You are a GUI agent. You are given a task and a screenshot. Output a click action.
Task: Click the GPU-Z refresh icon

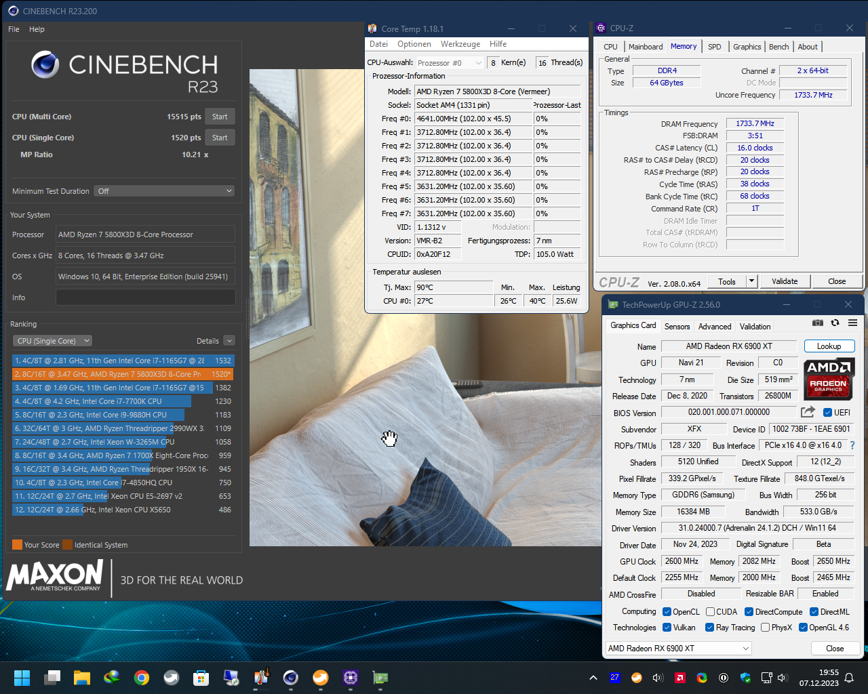click(835, 323)
